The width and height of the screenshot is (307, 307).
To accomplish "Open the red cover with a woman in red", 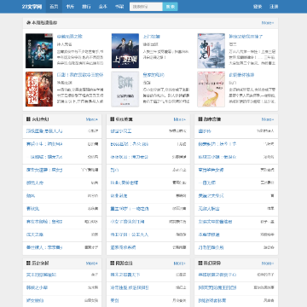I will 39,90.
